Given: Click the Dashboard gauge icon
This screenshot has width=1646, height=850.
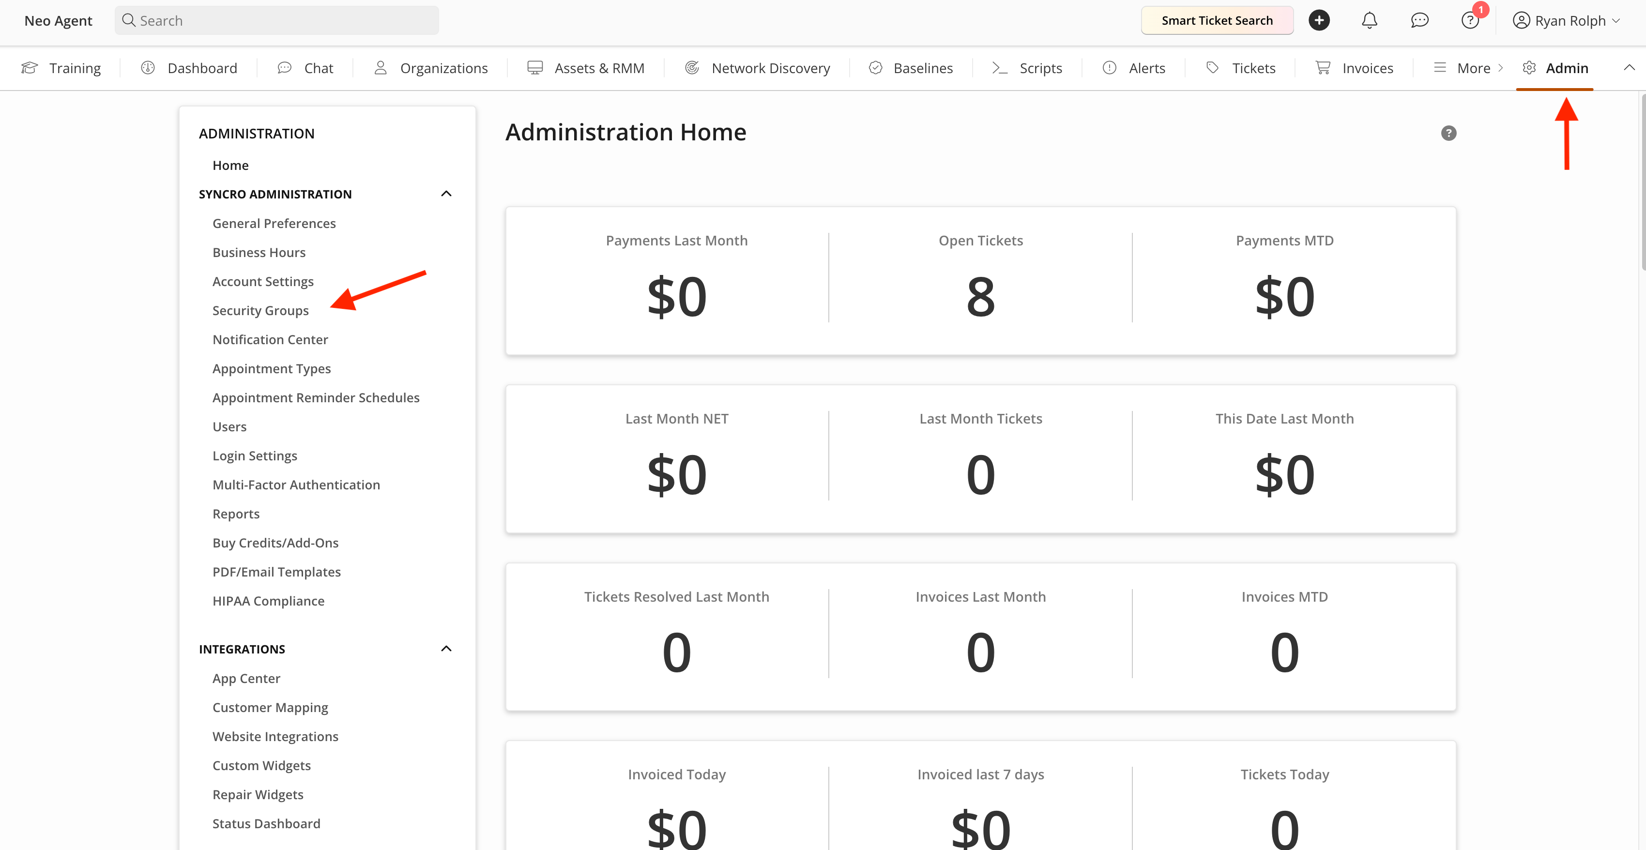Looking at the screenshot, I should (148, 68).
